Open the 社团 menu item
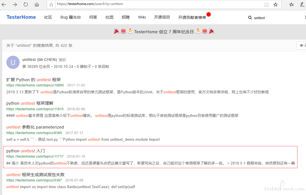Screen dimensions: 306x195 109,17
